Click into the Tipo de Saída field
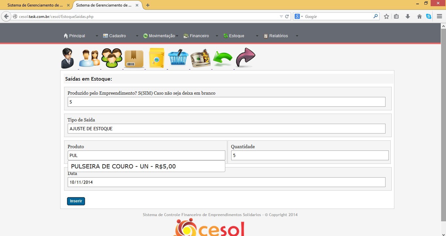The height and width of the screenshot is (236, 446). tap(226, 129)
